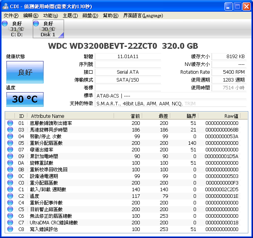The height and width of the screenshot is (238, 253).
Task: Click raw value 00000002C2D5
Action: pyautogui.click(x=222, y=190)
